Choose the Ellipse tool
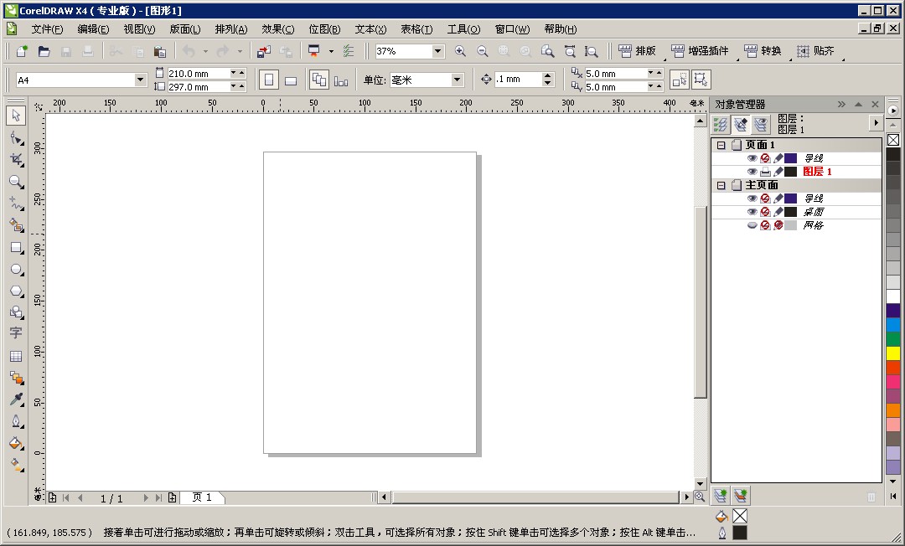The width and height of the screenshot is (905, 546). tap(16, 269)
